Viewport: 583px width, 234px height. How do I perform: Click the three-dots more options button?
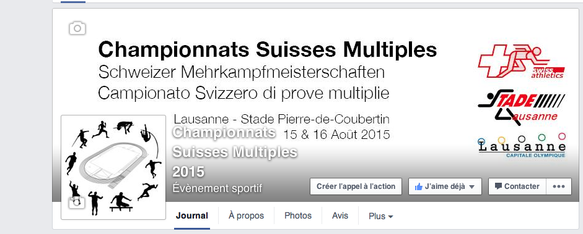point(559,186)
